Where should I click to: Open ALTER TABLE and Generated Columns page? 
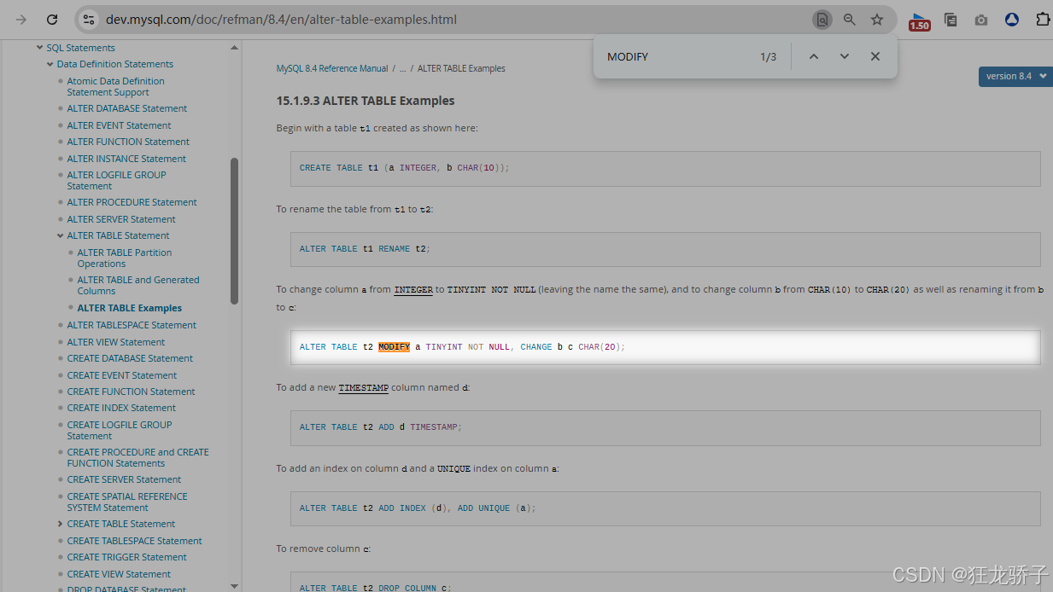coord(138,285)
